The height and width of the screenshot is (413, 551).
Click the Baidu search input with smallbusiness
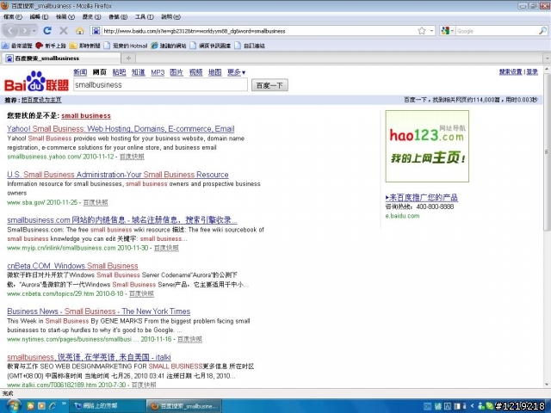tap(160, 84)
